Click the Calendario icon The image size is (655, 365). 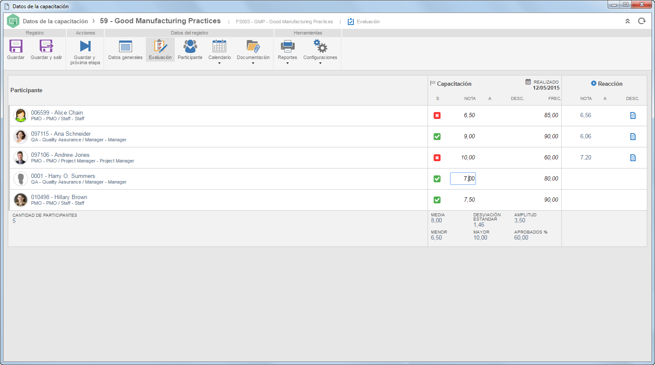tap(220, 46)
